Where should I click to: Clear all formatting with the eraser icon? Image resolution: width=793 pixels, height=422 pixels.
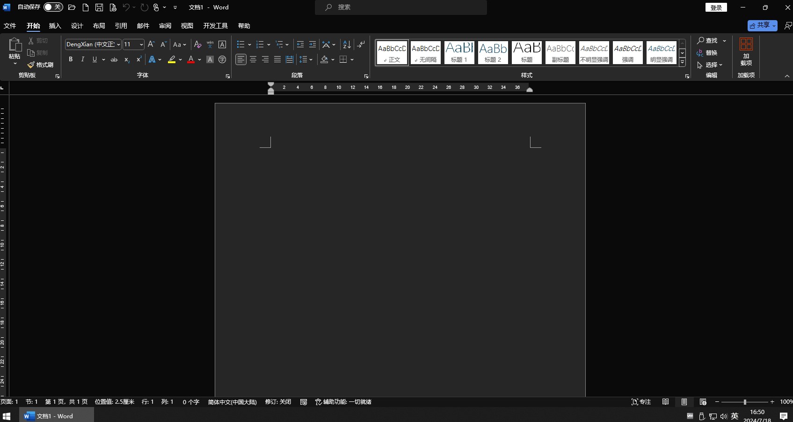pyautogui.click(x=198, y=44)
